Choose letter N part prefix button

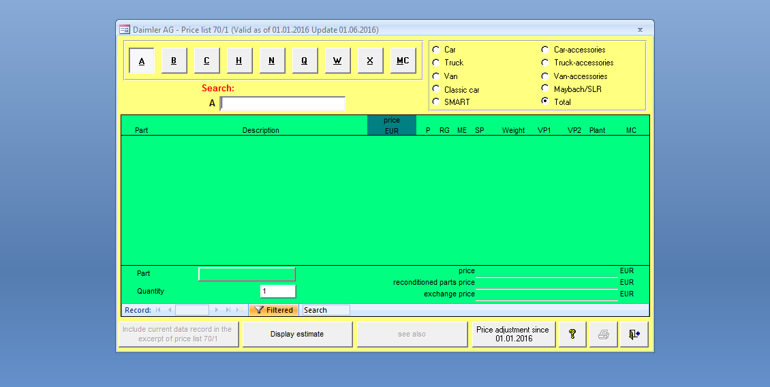click(272, 61)
